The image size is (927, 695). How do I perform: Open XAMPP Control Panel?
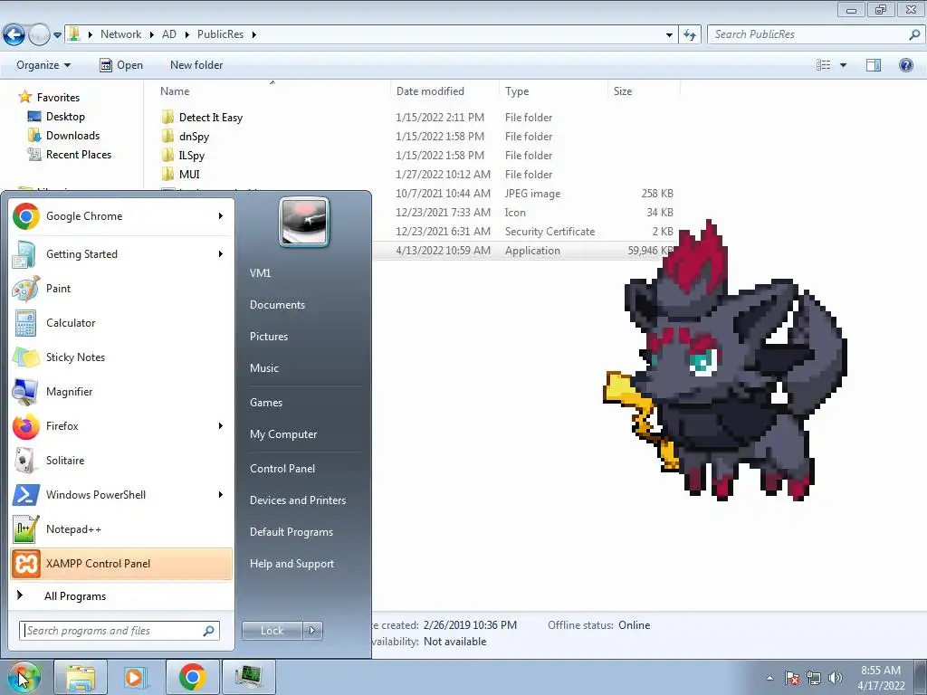[121, 563]
